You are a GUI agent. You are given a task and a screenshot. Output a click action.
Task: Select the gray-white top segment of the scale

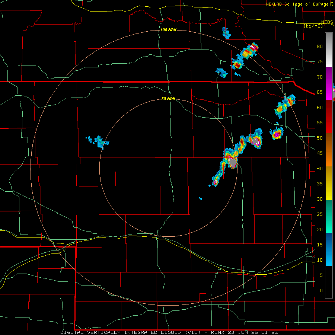coord(329,50)
